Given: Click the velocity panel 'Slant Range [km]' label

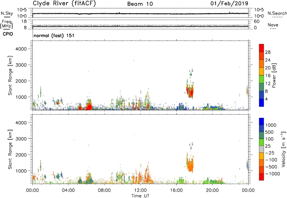Looking at the screenshot, I should click(x=10, y=149).
